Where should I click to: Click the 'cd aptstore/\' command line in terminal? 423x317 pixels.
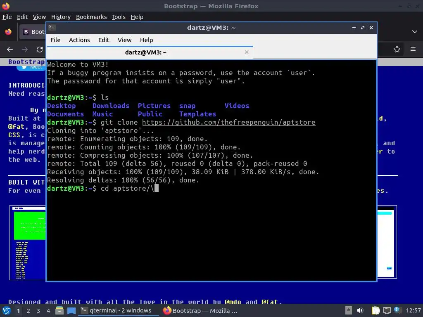103,188
